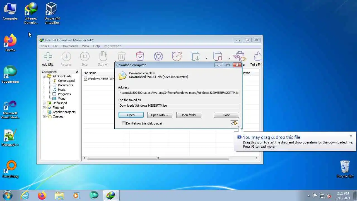357x201 pixels.
Task: Open the Help menu
Action: [96, 46]
